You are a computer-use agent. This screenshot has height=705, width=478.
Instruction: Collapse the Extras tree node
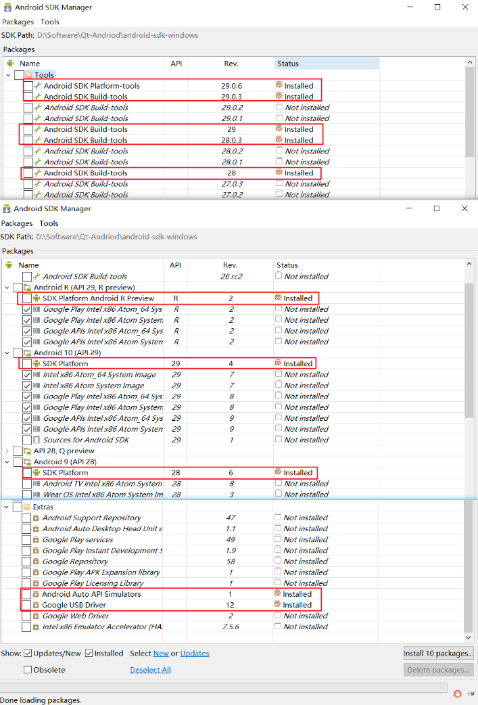coord(7,507)
